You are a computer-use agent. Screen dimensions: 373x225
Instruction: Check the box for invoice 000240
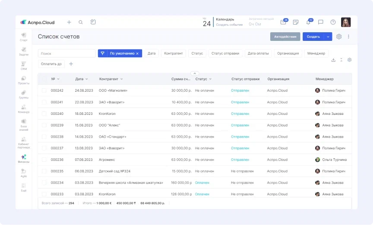pos(44,114)
